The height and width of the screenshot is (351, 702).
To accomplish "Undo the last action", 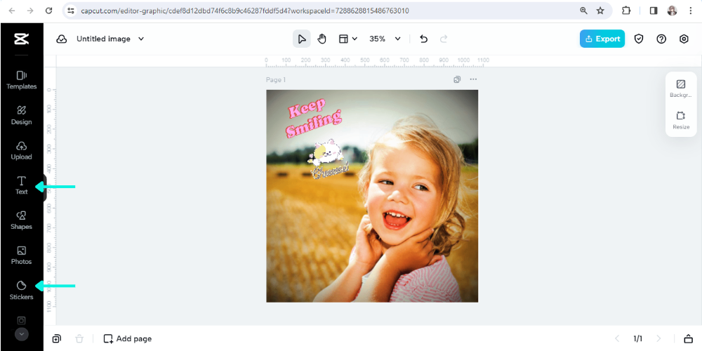I will pos(423,39).
